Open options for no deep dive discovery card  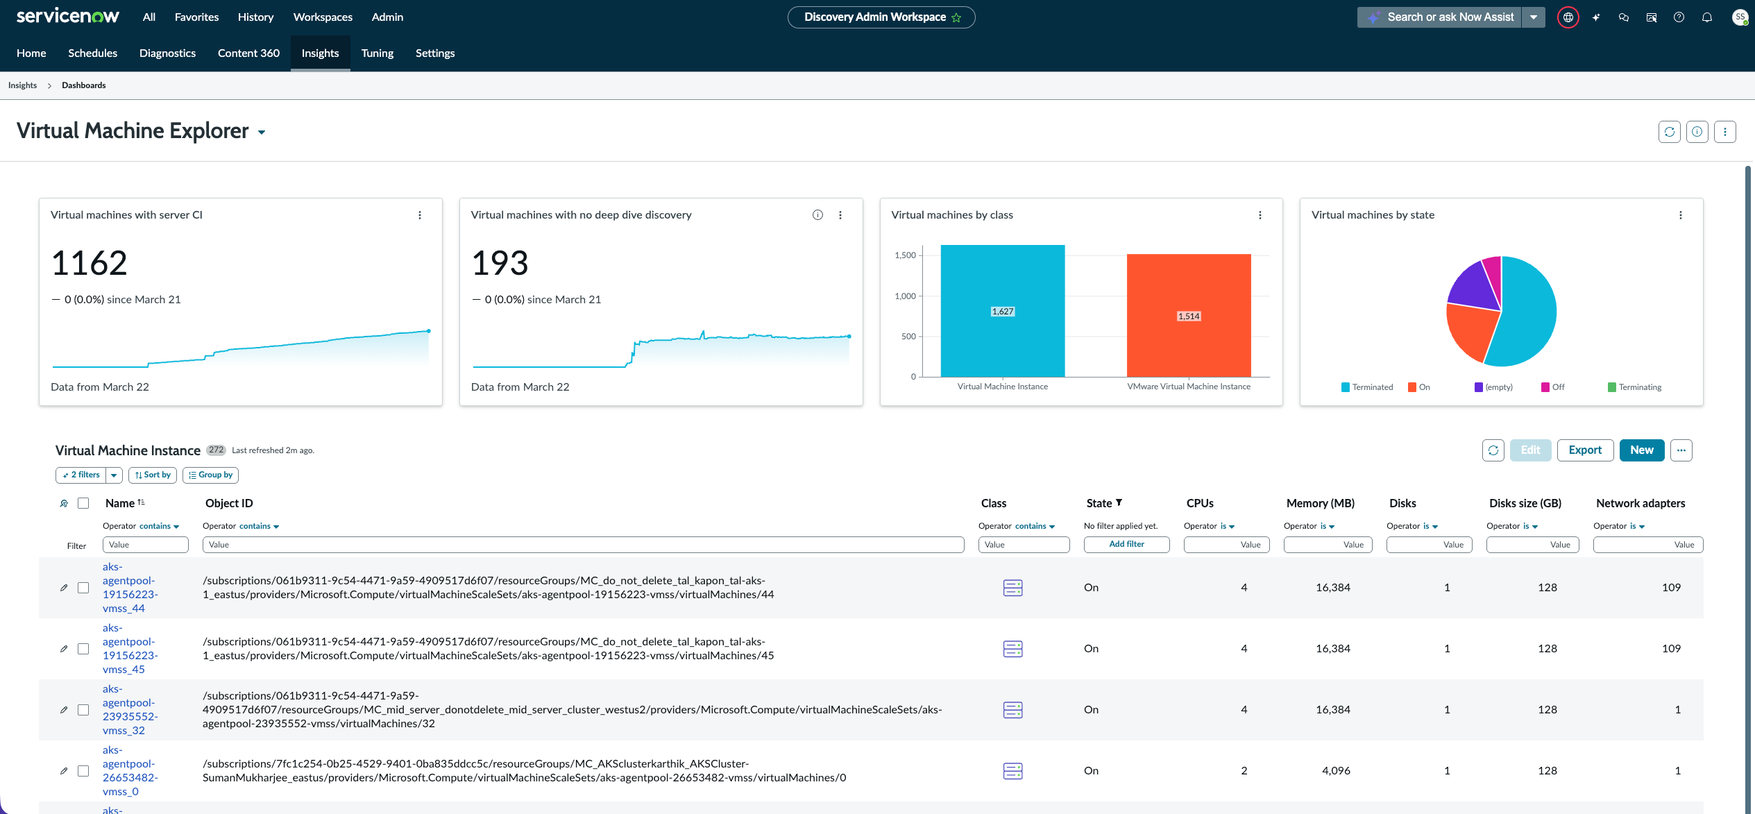pyautogui.click(x=840, y=215)
